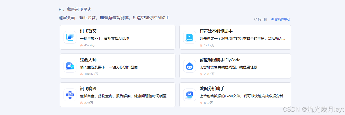Open the 有声绘本创作助手 book icon
Viewport: 345px width, 115px height.
[x=190, y=37]
